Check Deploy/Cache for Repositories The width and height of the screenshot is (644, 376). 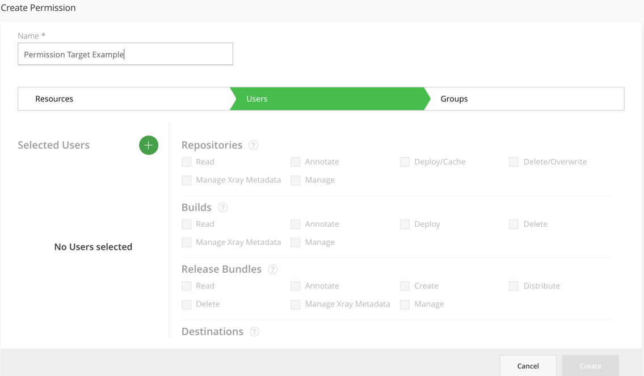tap(405, 162)
